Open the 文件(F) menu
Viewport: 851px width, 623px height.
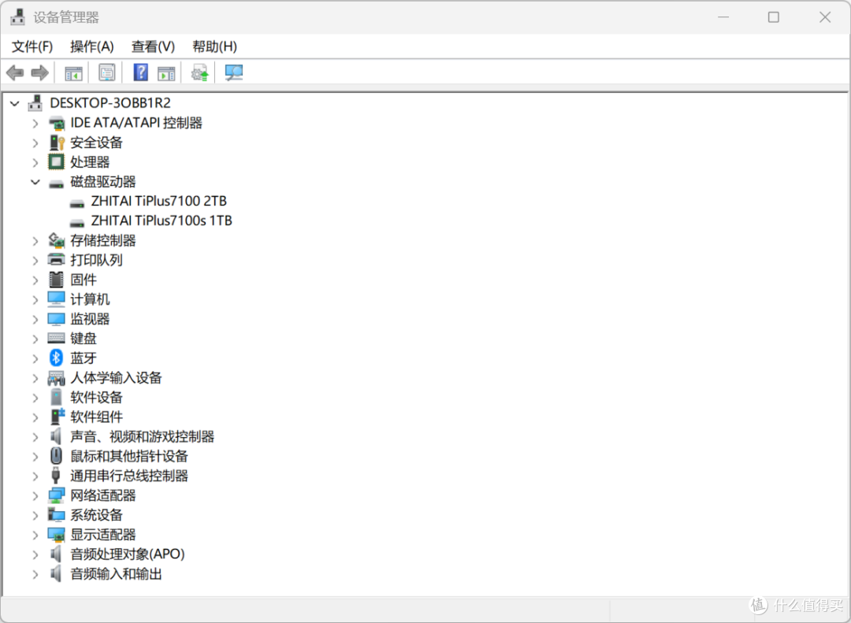click(x=32, y=46)
